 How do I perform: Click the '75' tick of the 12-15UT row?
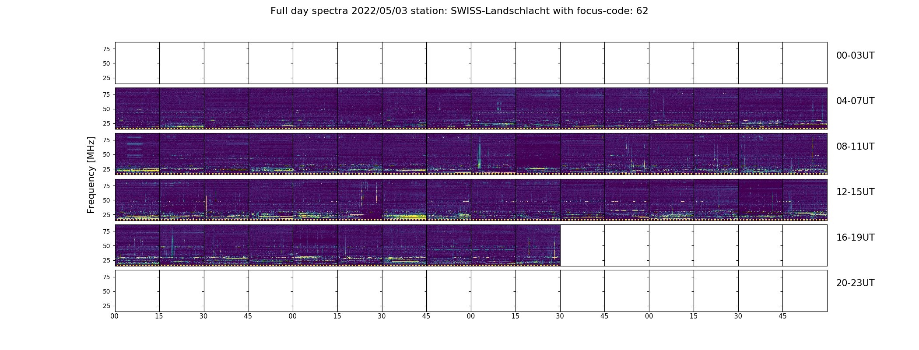pos(106,185)
